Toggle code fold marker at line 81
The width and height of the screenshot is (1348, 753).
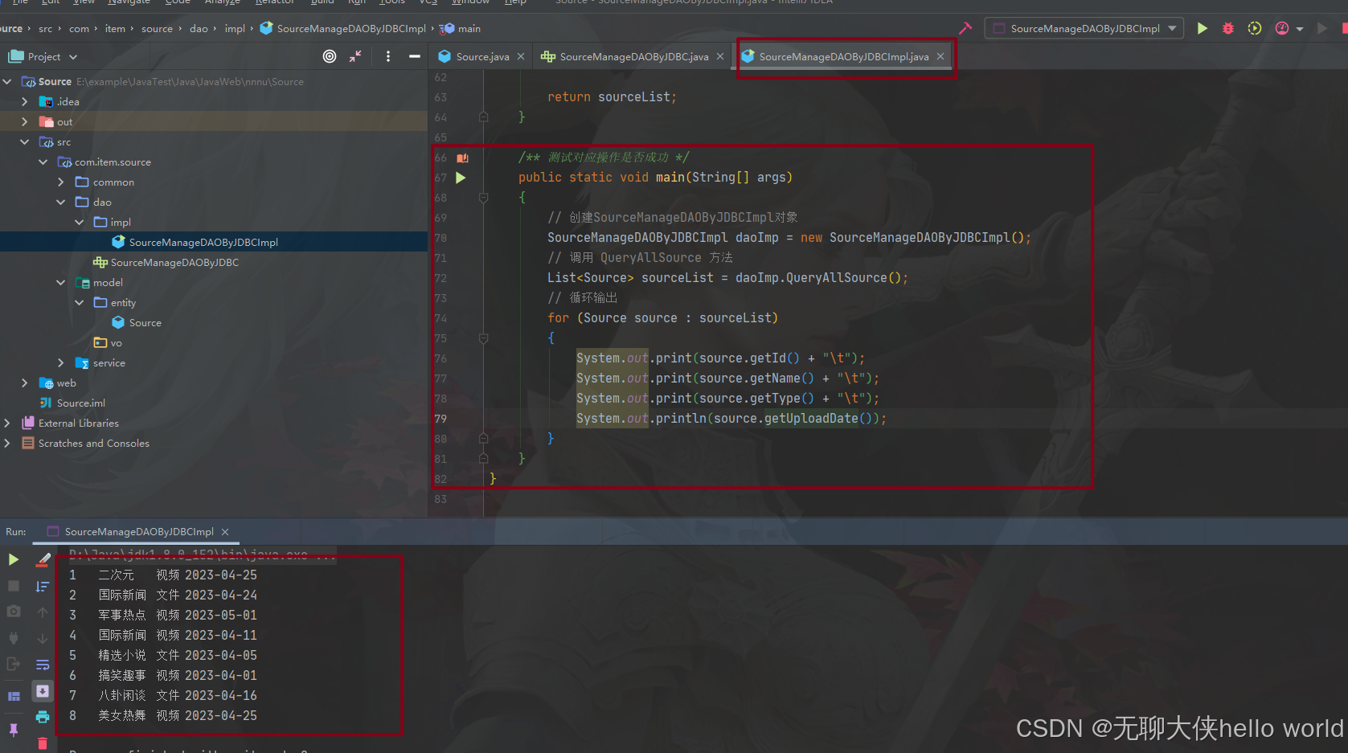(x=483, y=459)
